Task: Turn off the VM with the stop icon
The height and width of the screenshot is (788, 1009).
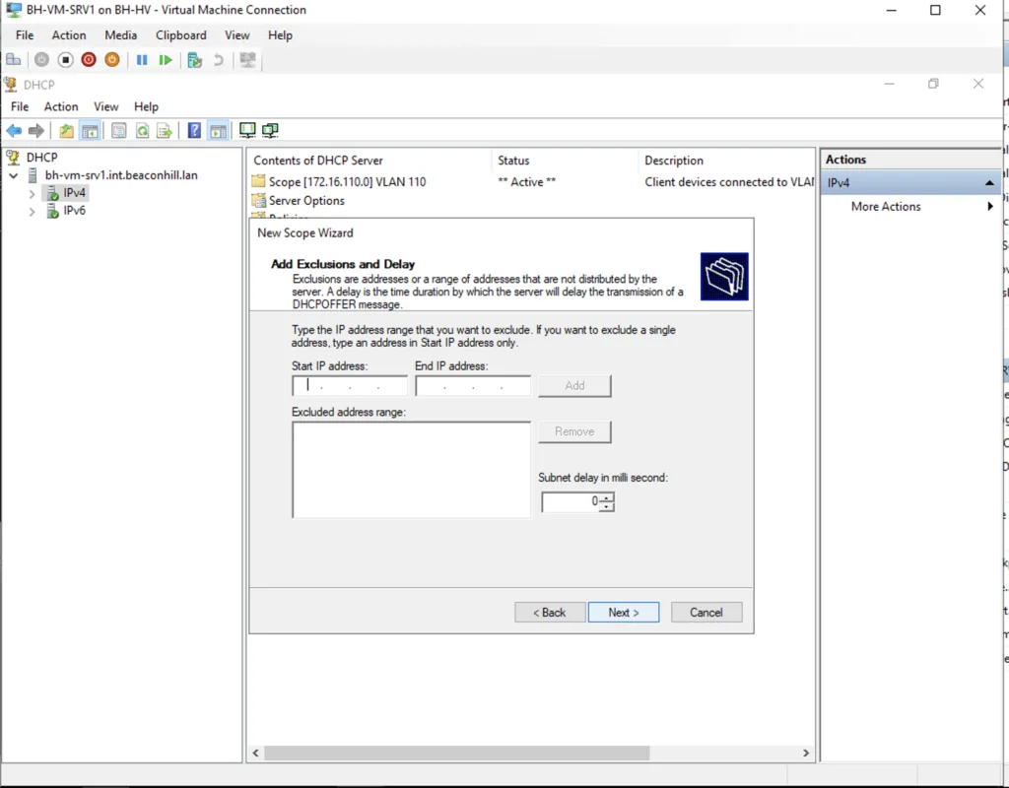Action: pyautogui.click(x=65, y=60)
